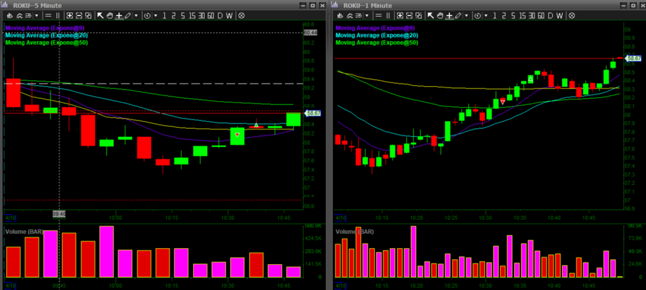
Task: Select the arrow pointer tool in 5 Minute chart
Action: [100, 15]
